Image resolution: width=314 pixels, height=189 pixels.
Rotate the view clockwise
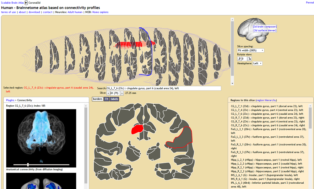point(249,59)
